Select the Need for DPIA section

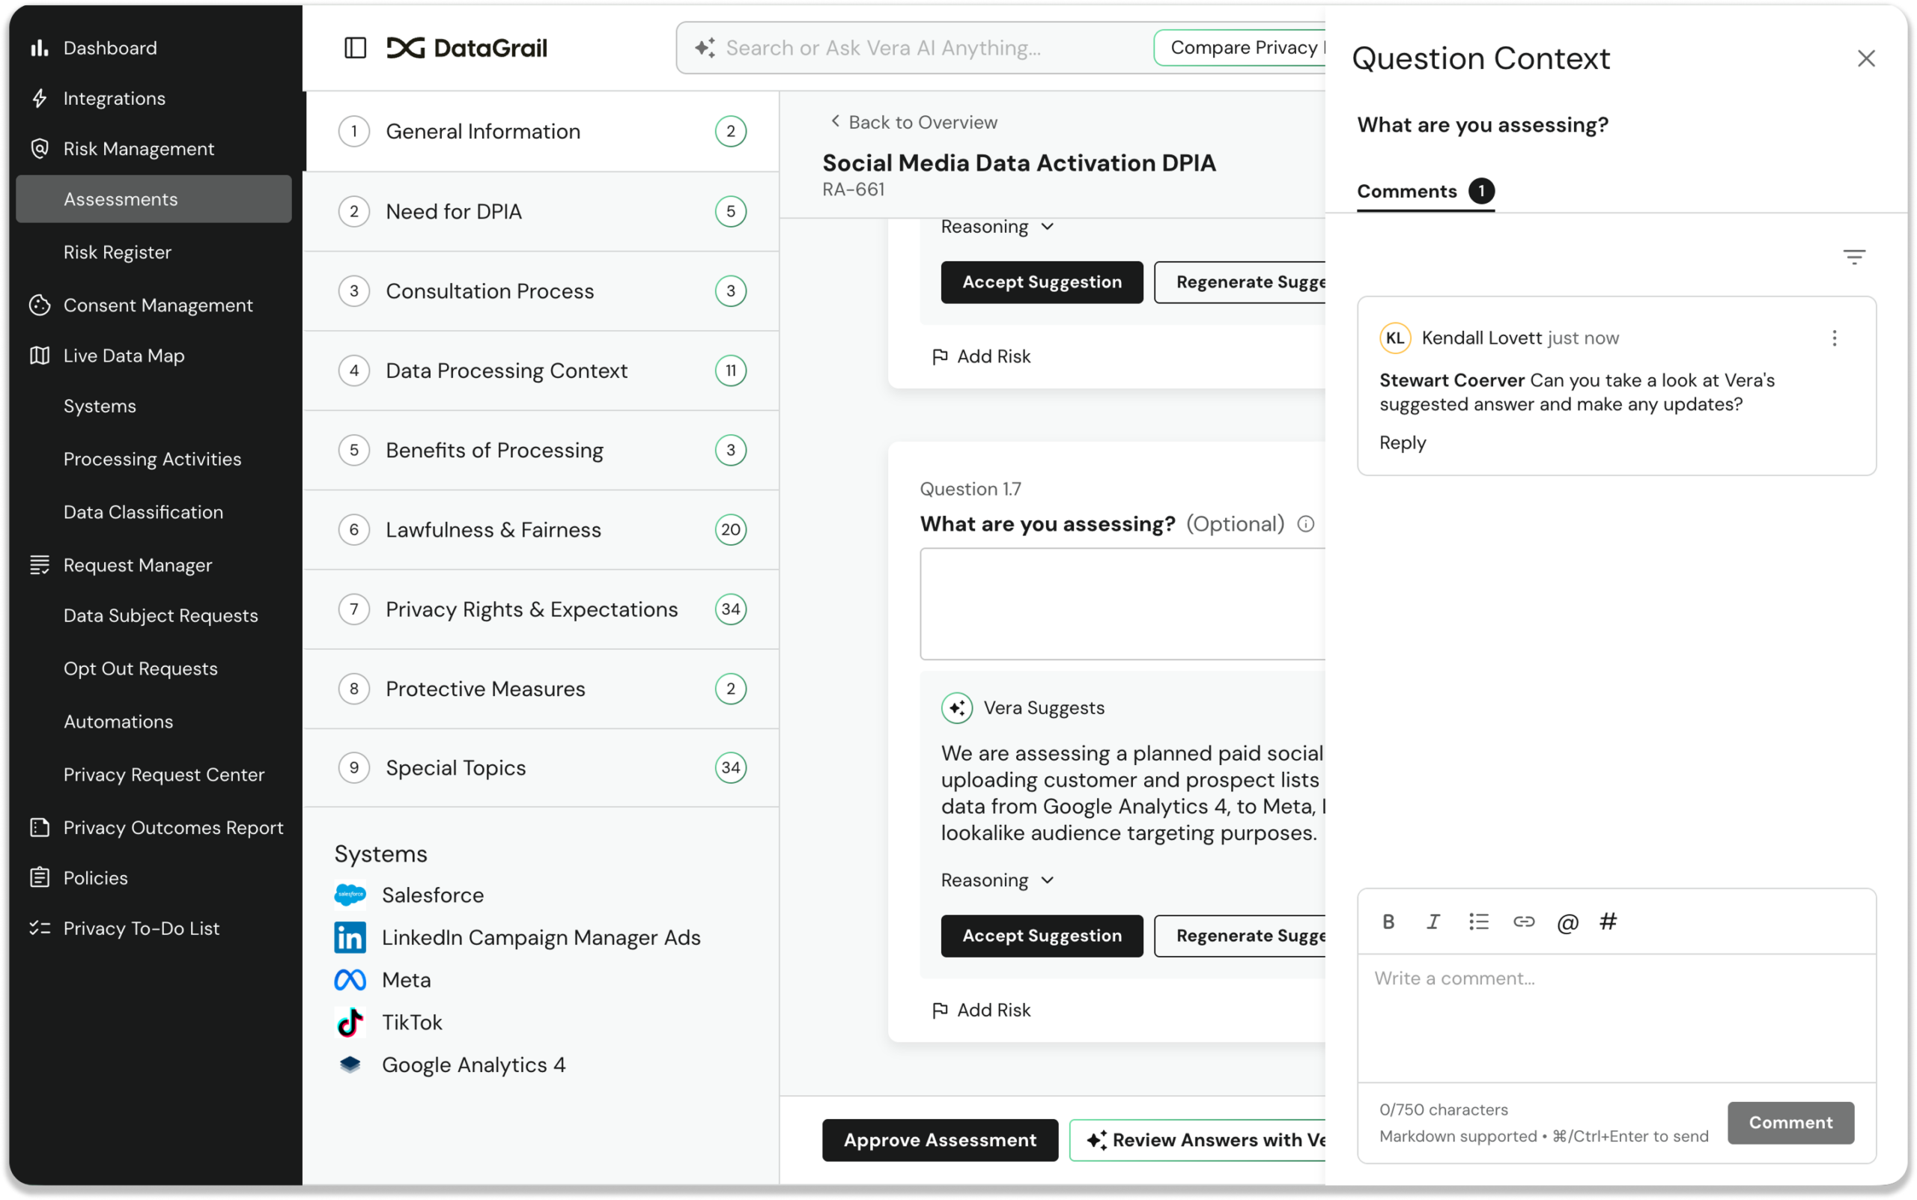point(542,211)
